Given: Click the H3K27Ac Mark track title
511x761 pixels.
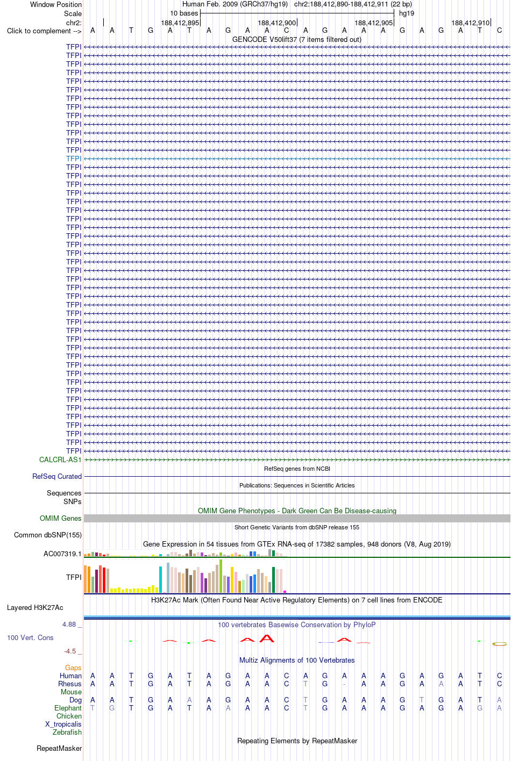Looking at the screenshot, I should pos(297,600).
